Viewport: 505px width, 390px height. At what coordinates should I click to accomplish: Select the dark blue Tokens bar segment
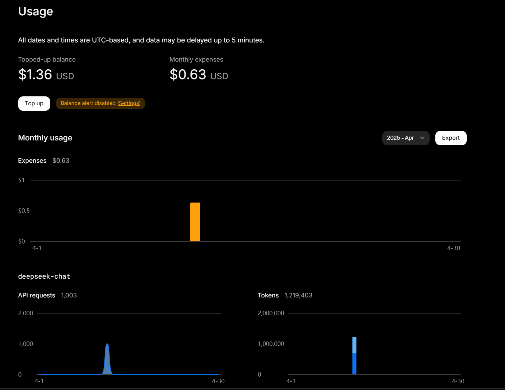tap(354, 364)
